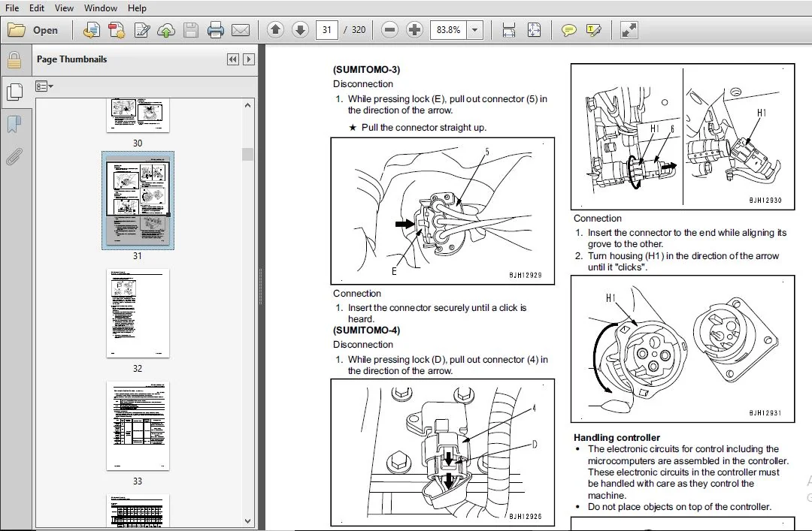Click the thumbnails scrollbar handle

point(247,154)
